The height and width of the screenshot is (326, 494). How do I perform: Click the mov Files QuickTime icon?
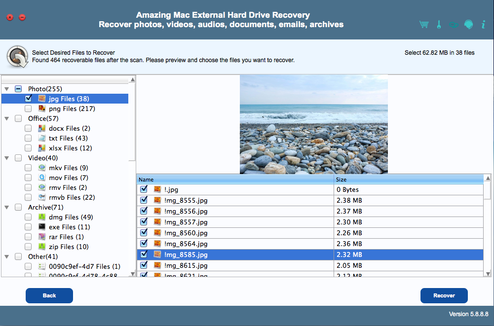[x=42, y=178]
